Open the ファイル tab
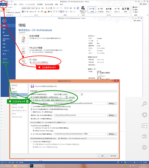This screenshot has height=168, width=149. click(x=3, y=4)
